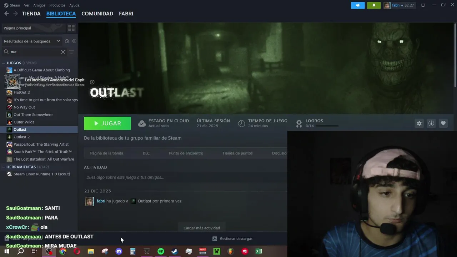Show Outlast game info icon
This screenshot has height=257, width=457.
(x=431, y=123)
